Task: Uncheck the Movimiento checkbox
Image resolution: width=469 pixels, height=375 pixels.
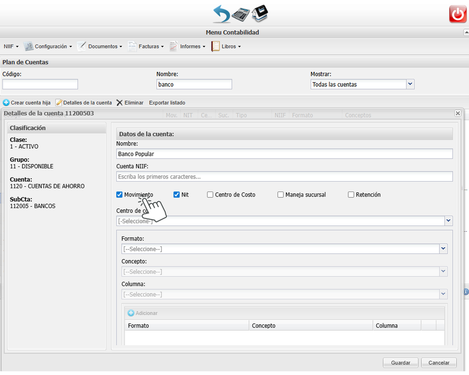Action: coord(119,194)
